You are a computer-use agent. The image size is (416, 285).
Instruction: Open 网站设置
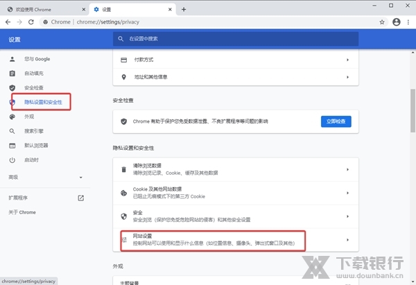click(236, 240)
